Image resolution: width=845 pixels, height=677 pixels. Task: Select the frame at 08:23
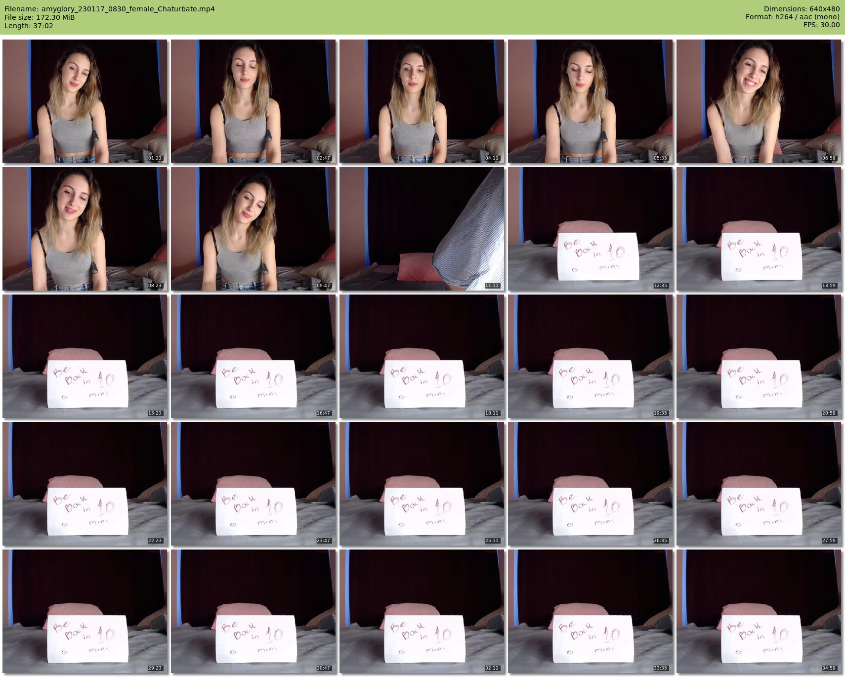click(85, 229)
